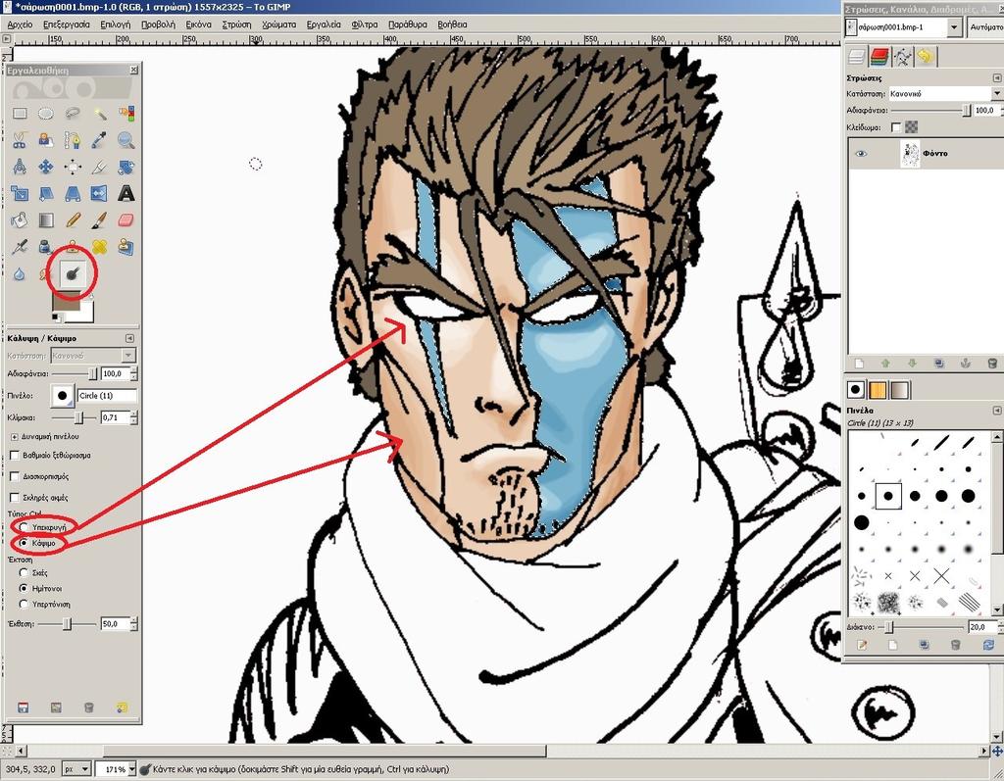Select the Measure compass tool

click(x=20, y=168)
